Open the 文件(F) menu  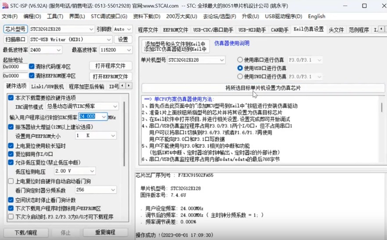point(10,17)
